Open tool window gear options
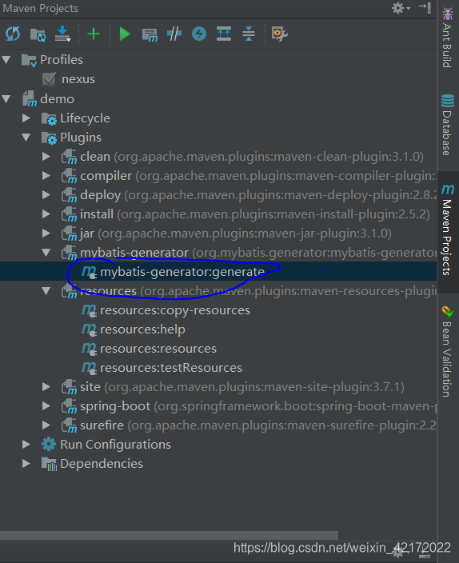 (x=401, y=8)
